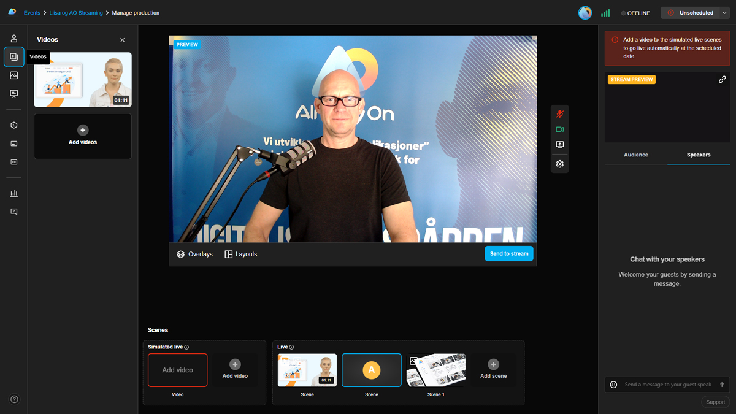The image size is (736, 414).
Task: Click the Layouts grid icon
Action: [229, 254]
